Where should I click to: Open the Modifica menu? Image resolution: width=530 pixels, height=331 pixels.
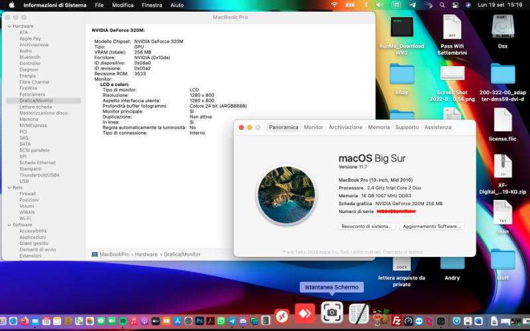click(123, 5)
